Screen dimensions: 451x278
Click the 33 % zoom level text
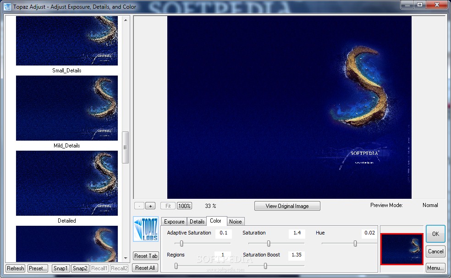pyautogui.click(x=210, y=206)
